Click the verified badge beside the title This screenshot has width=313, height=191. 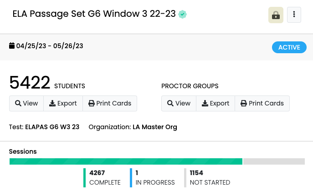(183, 15)
